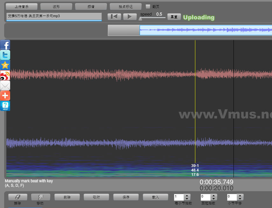
Task: Click the 上传音乐 upload music button
Action: point(22,6)
